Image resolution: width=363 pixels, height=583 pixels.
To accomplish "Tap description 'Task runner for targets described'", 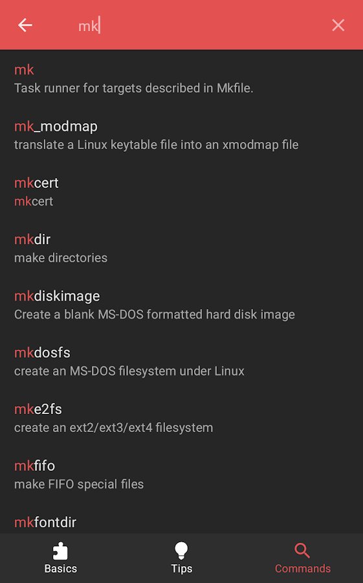I will [x=107, y=88].
